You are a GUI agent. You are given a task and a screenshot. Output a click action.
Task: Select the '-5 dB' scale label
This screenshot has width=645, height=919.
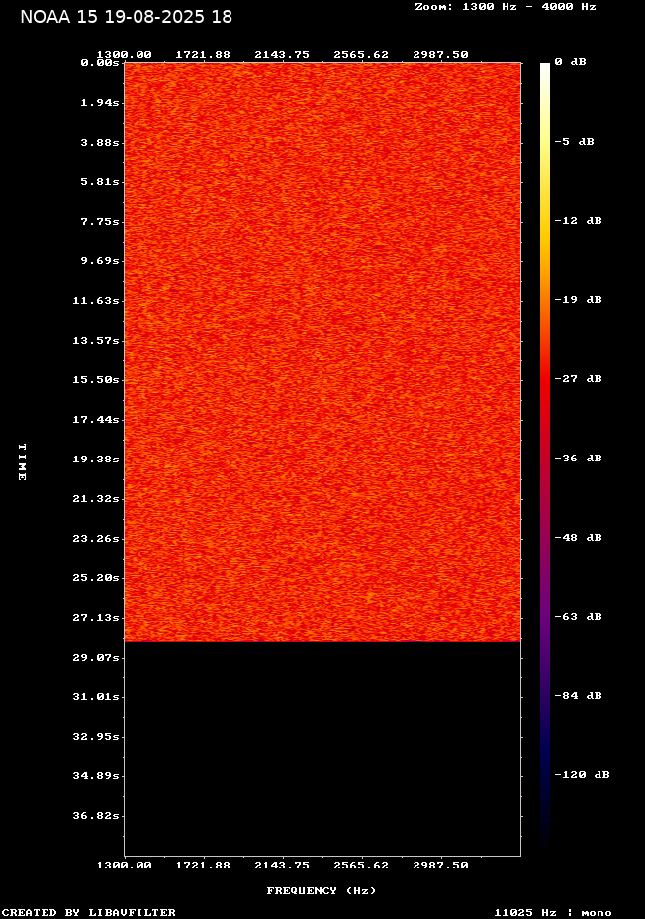(x=574, y=142)
